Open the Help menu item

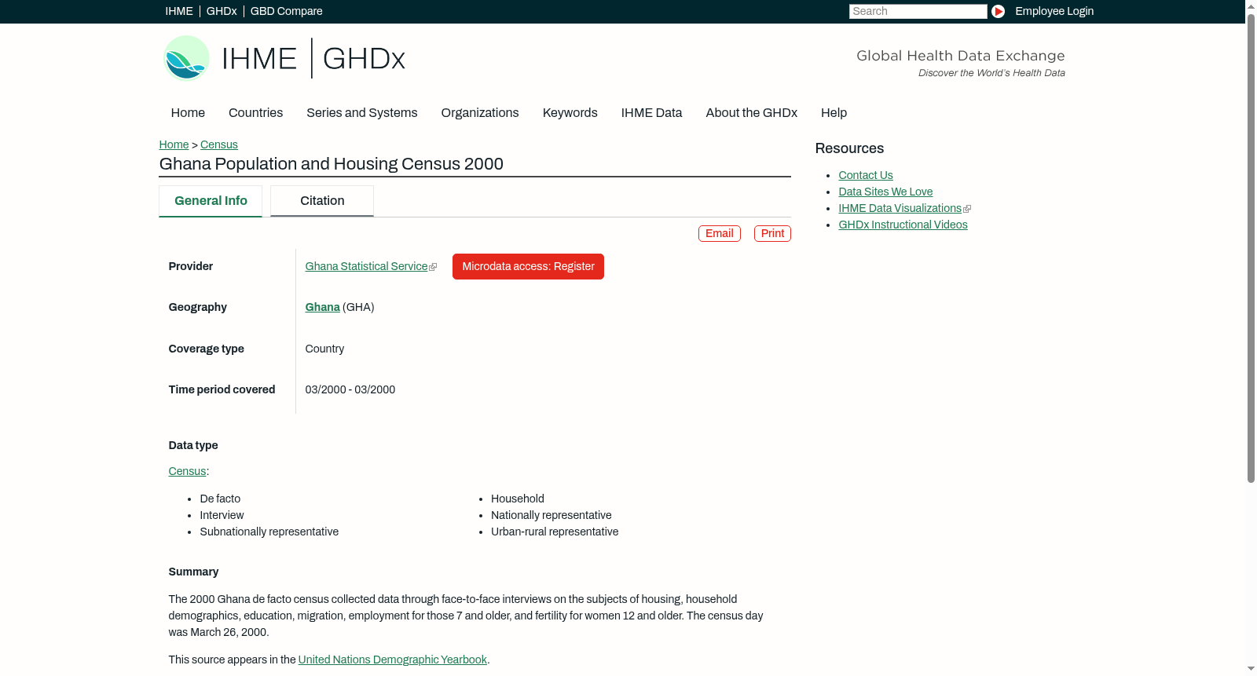pyautogui.click(x=834, y=112)
